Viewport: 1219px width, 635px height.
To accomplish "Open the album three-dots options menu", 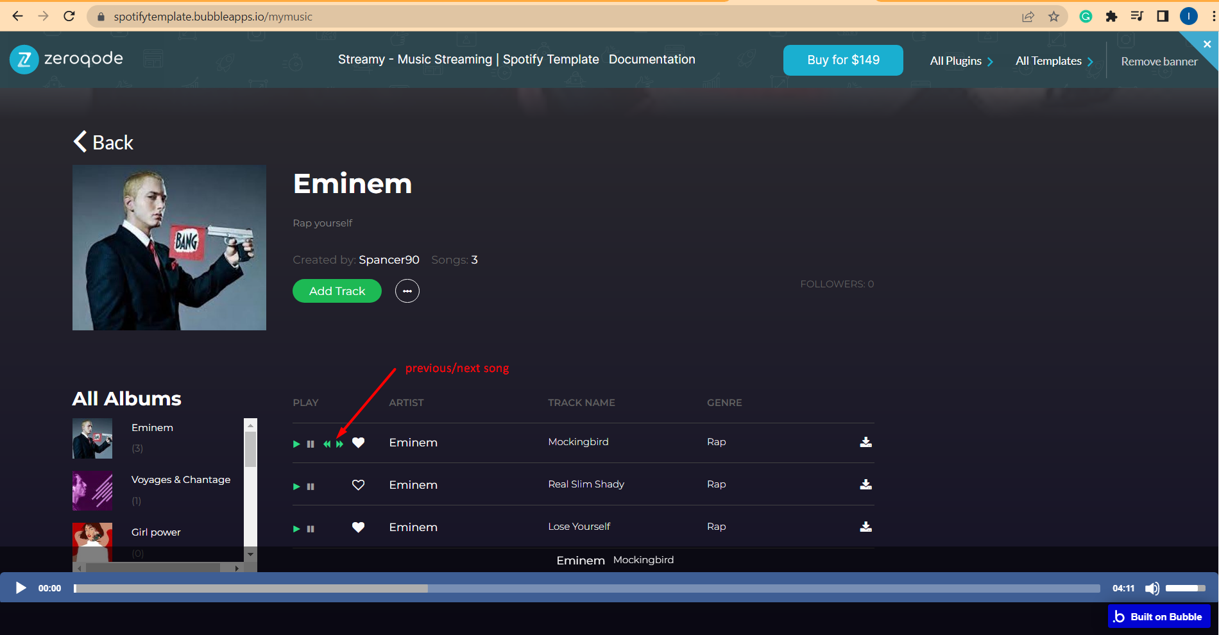I will pos(407,291).
